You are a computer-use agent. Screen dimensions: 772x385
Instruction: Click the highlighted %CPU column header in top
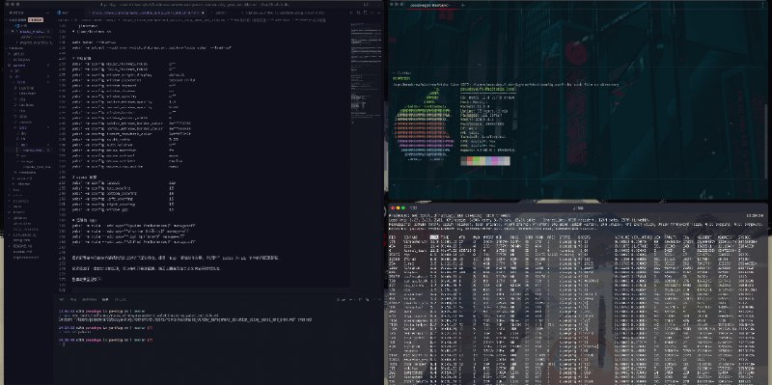click(433, 236)
